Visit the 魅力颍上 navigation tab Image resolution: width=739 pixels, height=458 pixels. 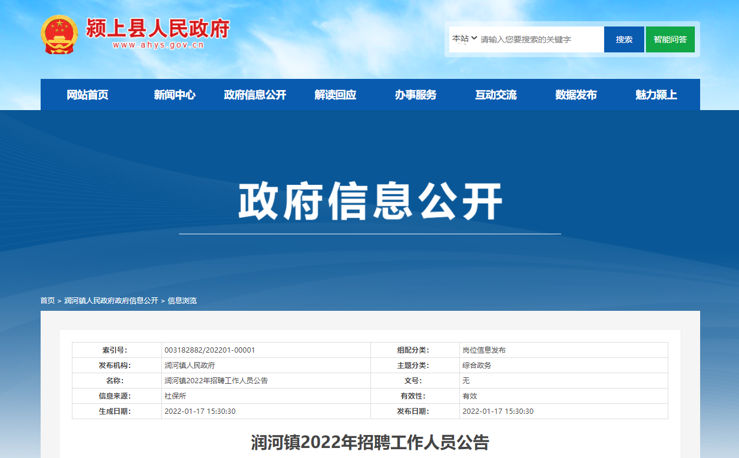tap(656, 95)
